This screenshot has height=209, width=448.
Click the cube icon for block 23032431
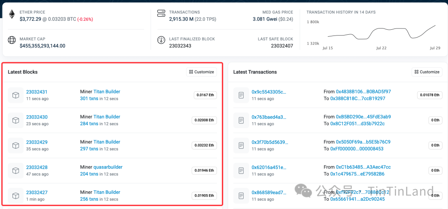[16, 95]
